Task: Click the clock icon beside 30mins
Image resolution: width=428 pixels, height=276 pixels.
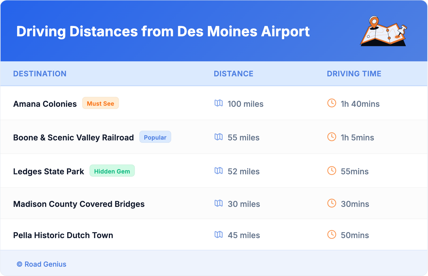Action: tap(332, 203)
